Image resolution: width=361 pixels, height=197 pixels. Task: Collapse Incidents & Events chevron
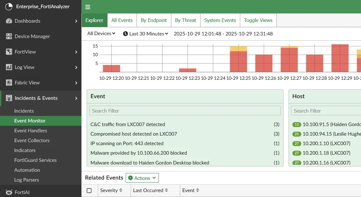pyautogui.click(x=76, y=98)
